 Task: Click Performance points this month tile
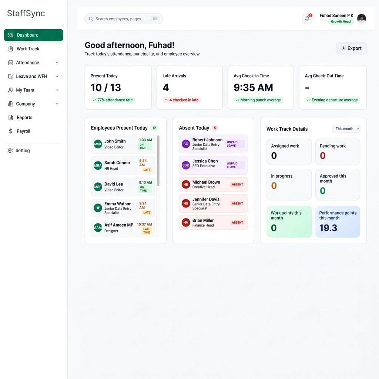[338, 222]
